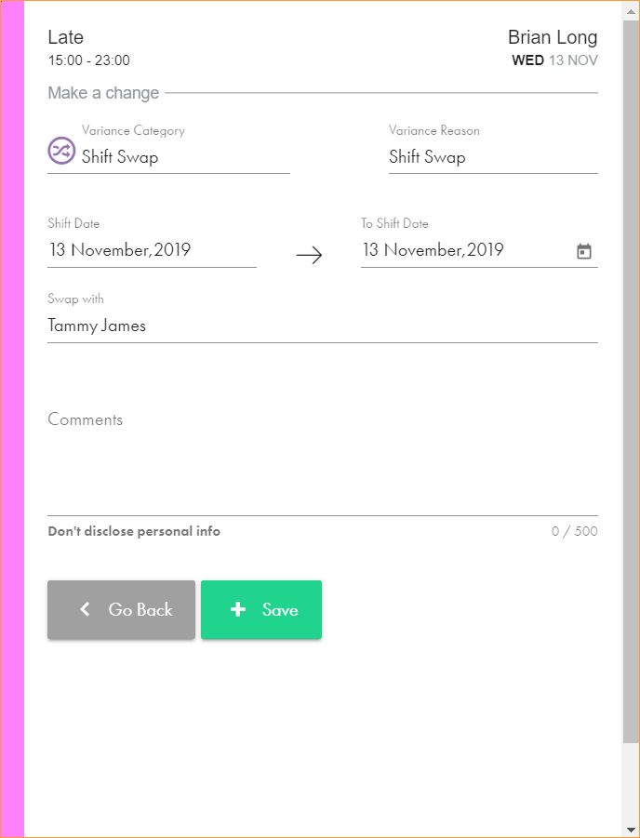
Task: Select the Shift Date field
Action: coord(152,250)
